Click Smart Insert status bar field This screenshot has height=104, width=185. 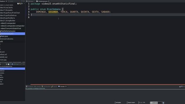[131, 103]
